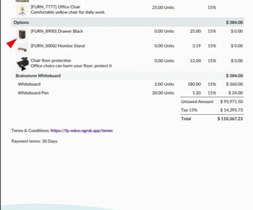253x210 pixels.
Task: Click the Office Chair product thumbnail
Action: (x=22, y=11)
